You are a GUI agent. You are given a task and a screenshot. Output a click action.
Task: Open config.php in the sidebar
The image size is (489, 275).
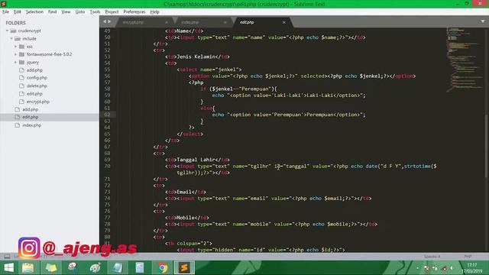coord(37,78)
